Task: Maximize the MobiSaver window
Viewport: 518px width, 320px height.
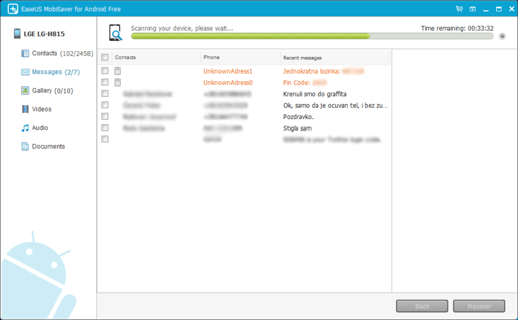Action: point(499,9)
